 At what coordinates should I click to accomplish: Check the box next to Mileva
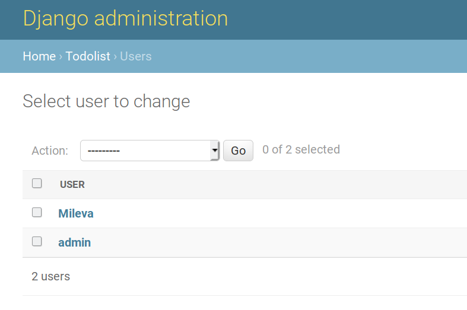point(37,212)
